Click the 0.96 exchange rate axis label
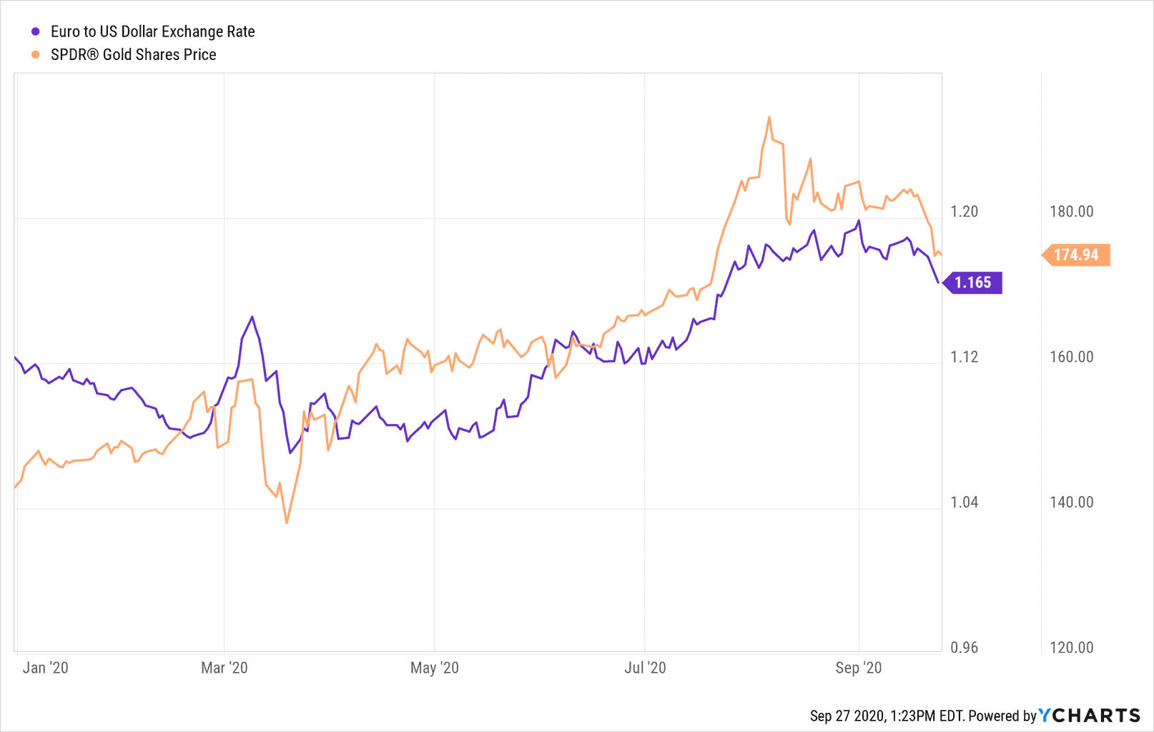The image size is (1154, 732). tap(964, 648)
